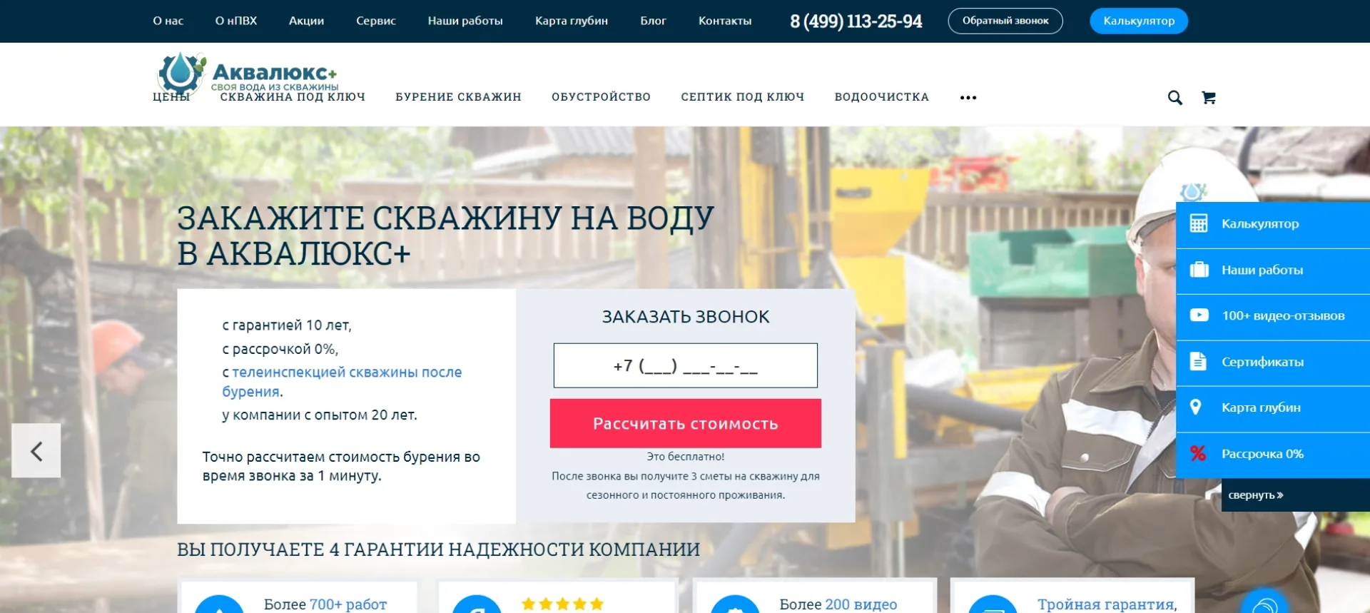Open Акции menu item
The image size is (1370, 613).
pos(306,21)
